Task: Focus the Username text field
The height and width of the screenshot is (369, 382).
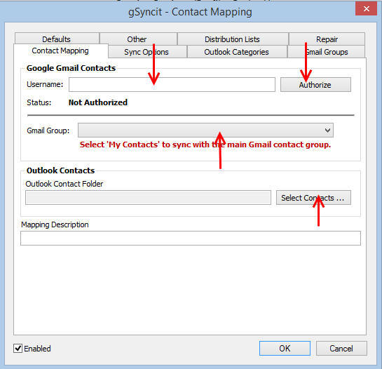Action: click(x=172, y=85)
